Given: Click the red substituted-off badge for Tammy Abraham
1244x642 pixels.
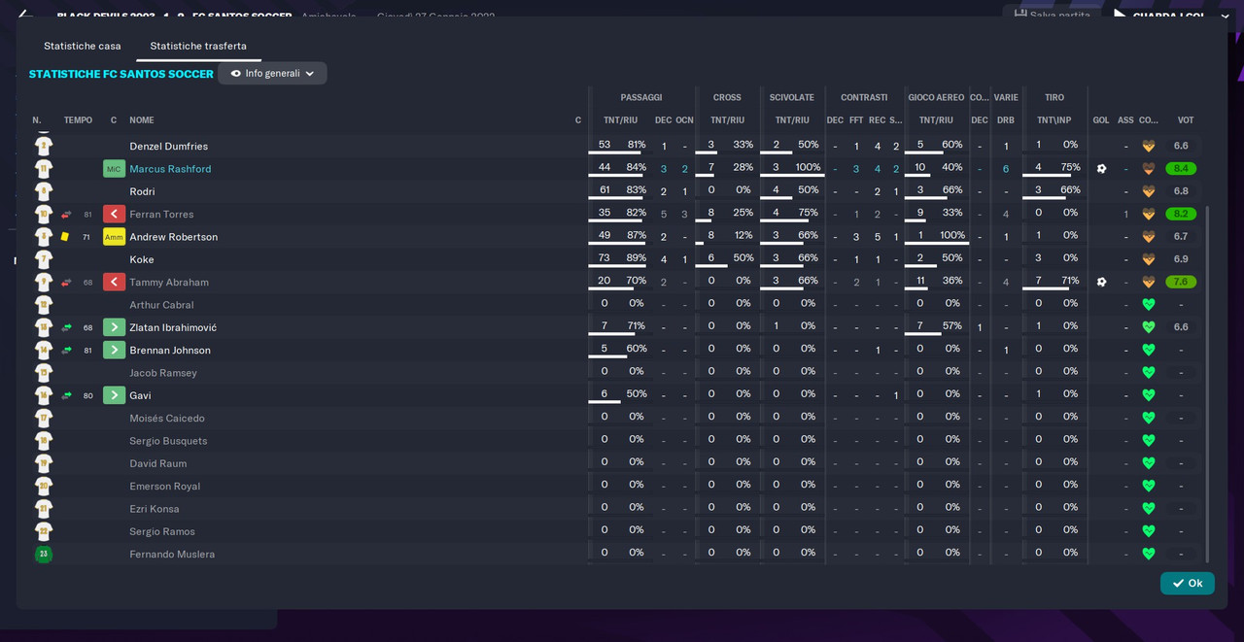Looking at the screenshot, I should [114, 283].
